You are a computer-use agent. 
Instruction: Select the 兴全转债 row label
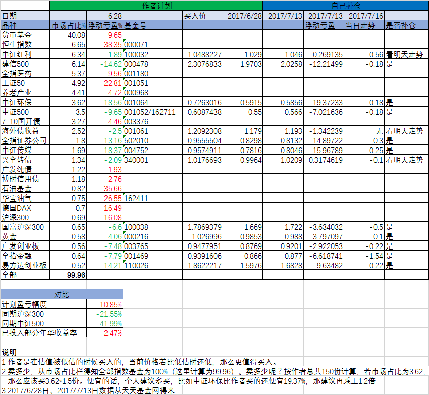point(25,159)
